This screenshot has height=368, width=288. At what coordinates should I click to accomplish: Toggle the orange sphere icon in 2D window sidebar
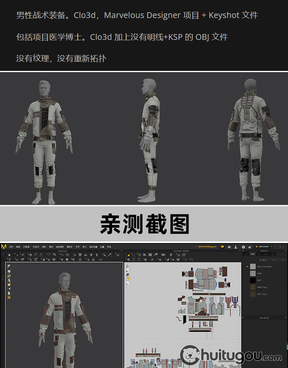tap(127, 274)
